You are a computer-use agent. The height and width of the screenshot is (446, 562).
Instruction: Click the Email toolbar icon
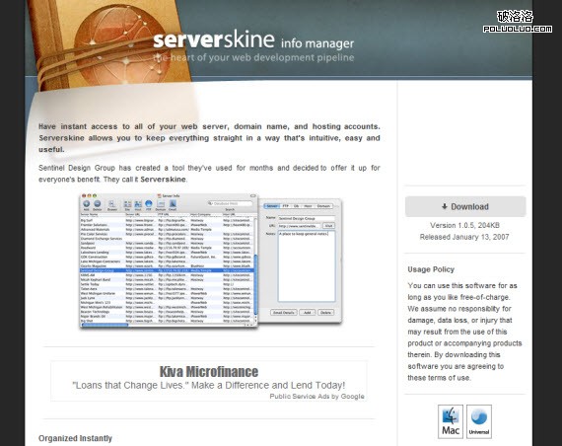pyautogui.click(x=173, y=204)
